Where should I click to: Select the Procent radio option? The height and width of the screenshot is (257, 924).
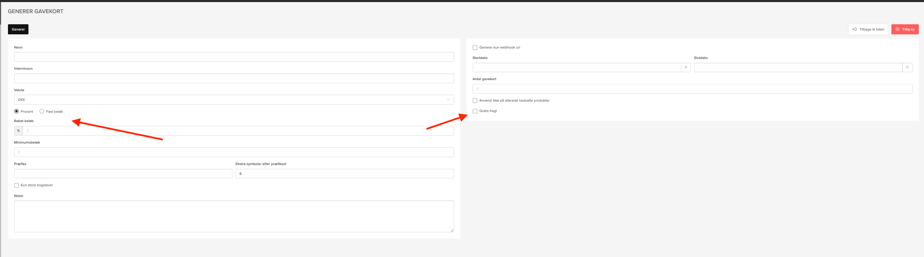point(17,111)
